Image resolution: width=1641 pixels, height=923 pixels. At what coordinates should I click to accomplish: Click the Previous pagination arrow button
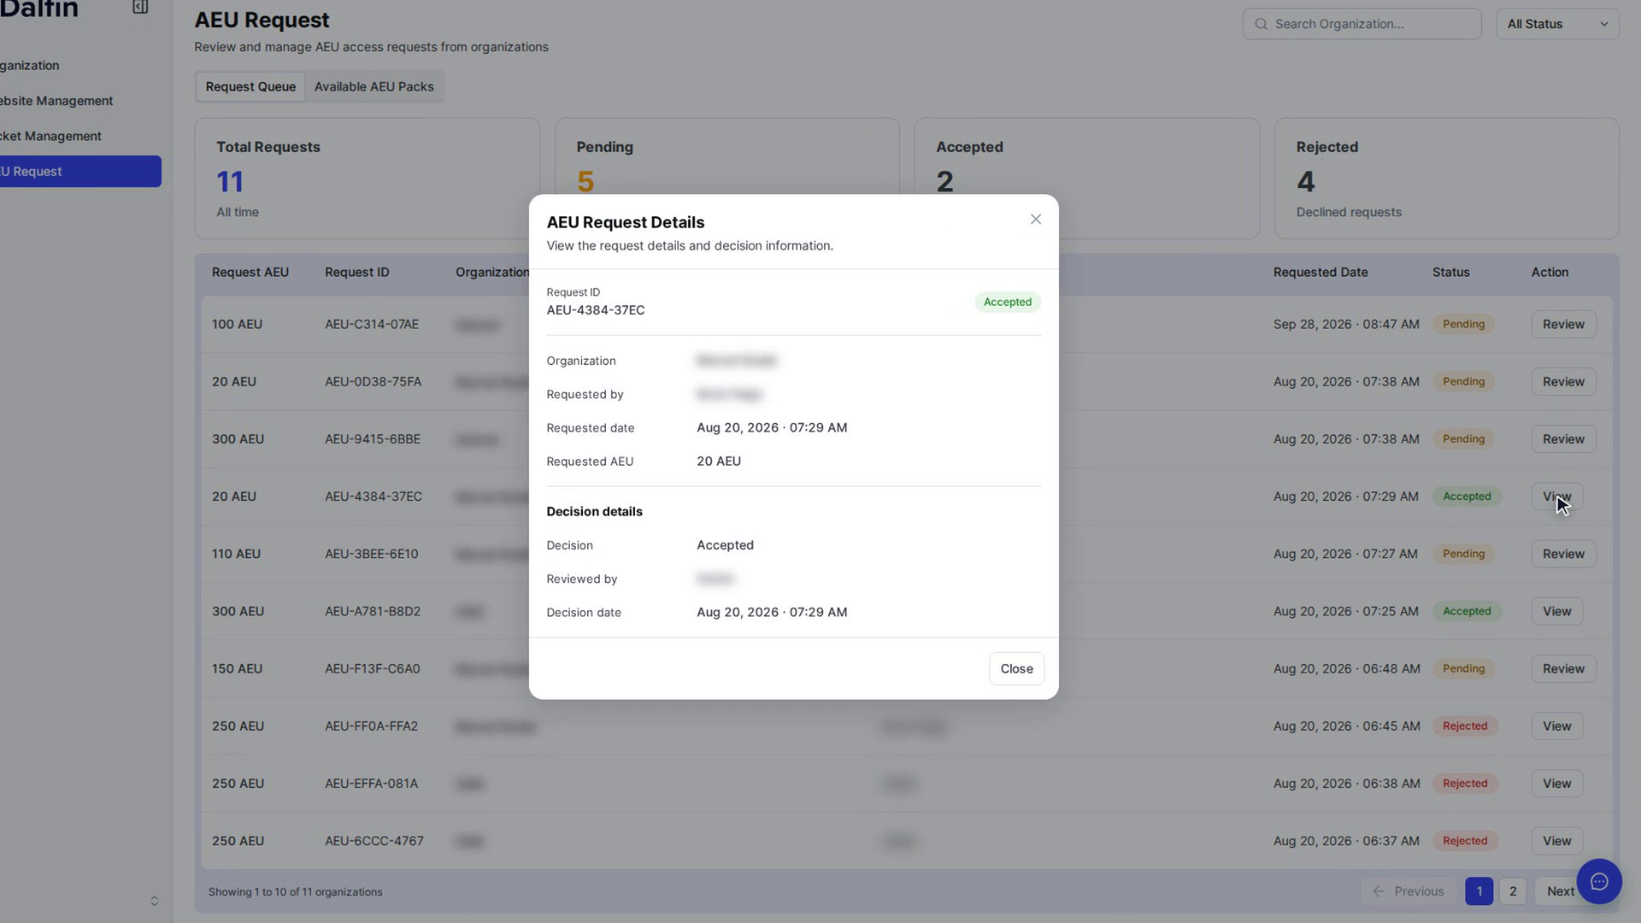tap(1408, 891)
